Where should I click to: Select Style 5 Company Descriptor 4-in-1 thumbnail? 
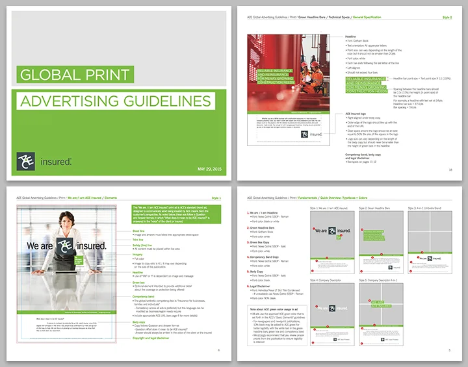coord(381,314)
